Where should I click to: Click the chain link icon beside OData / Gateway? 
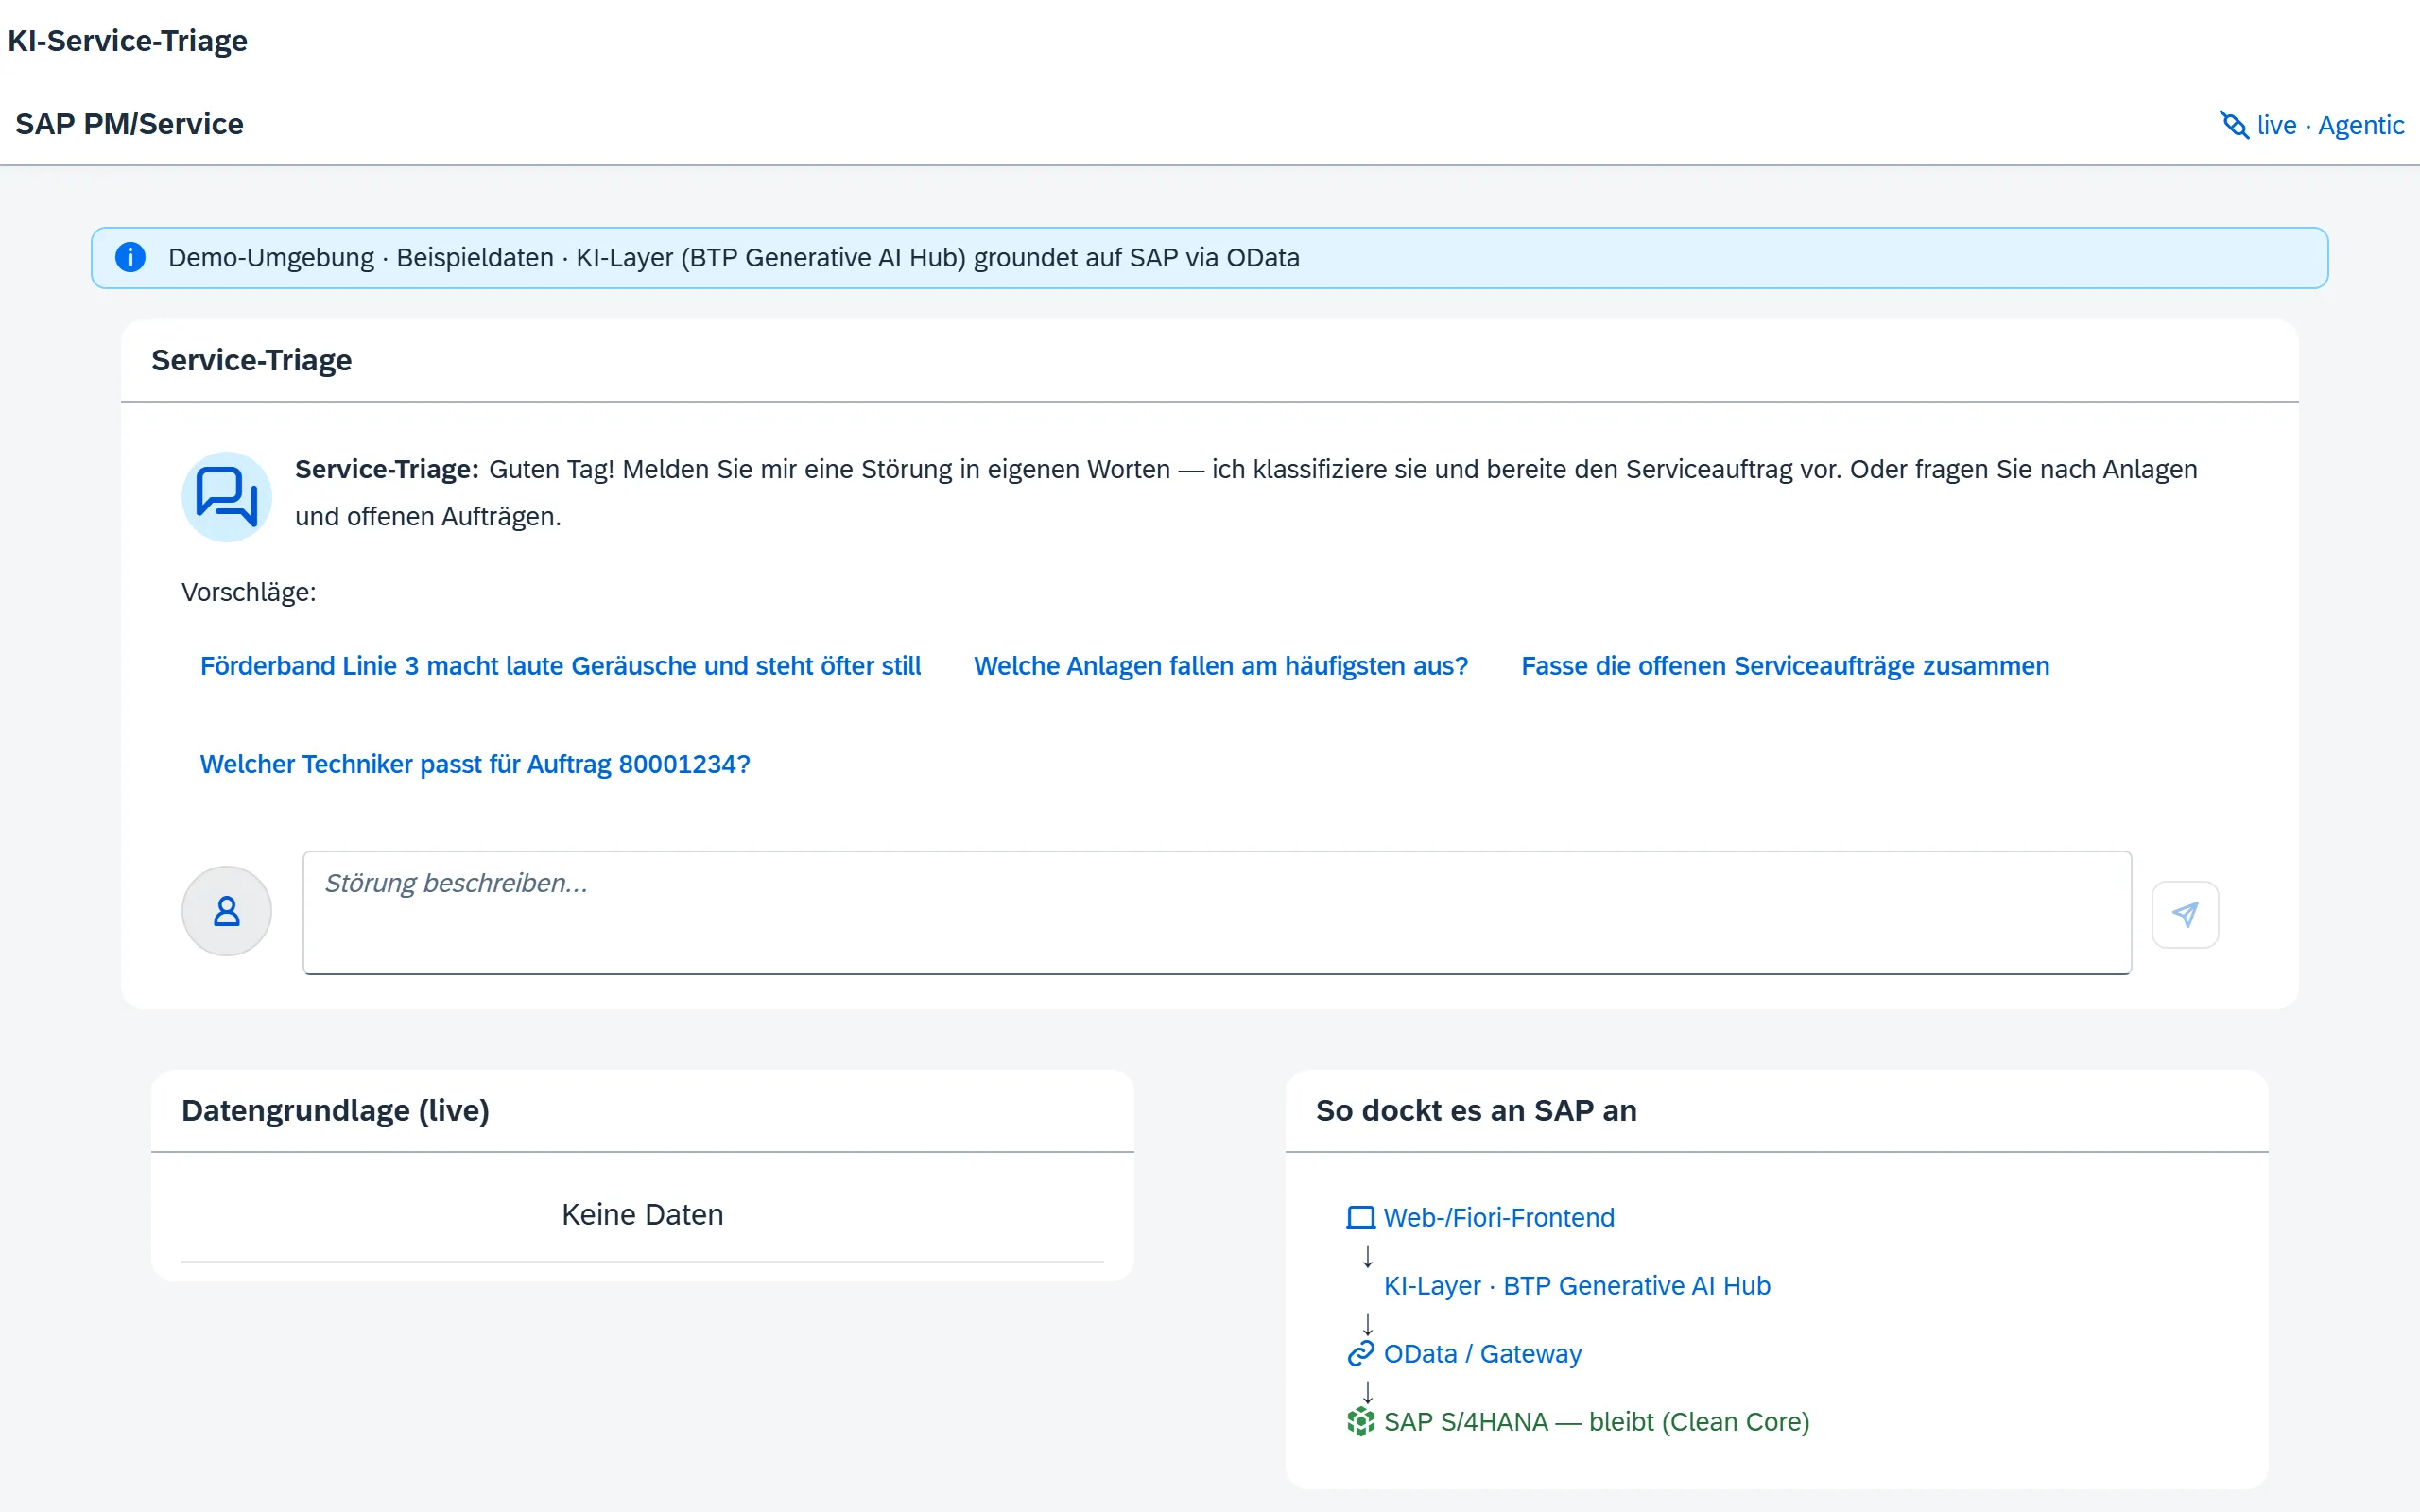1361,1353
